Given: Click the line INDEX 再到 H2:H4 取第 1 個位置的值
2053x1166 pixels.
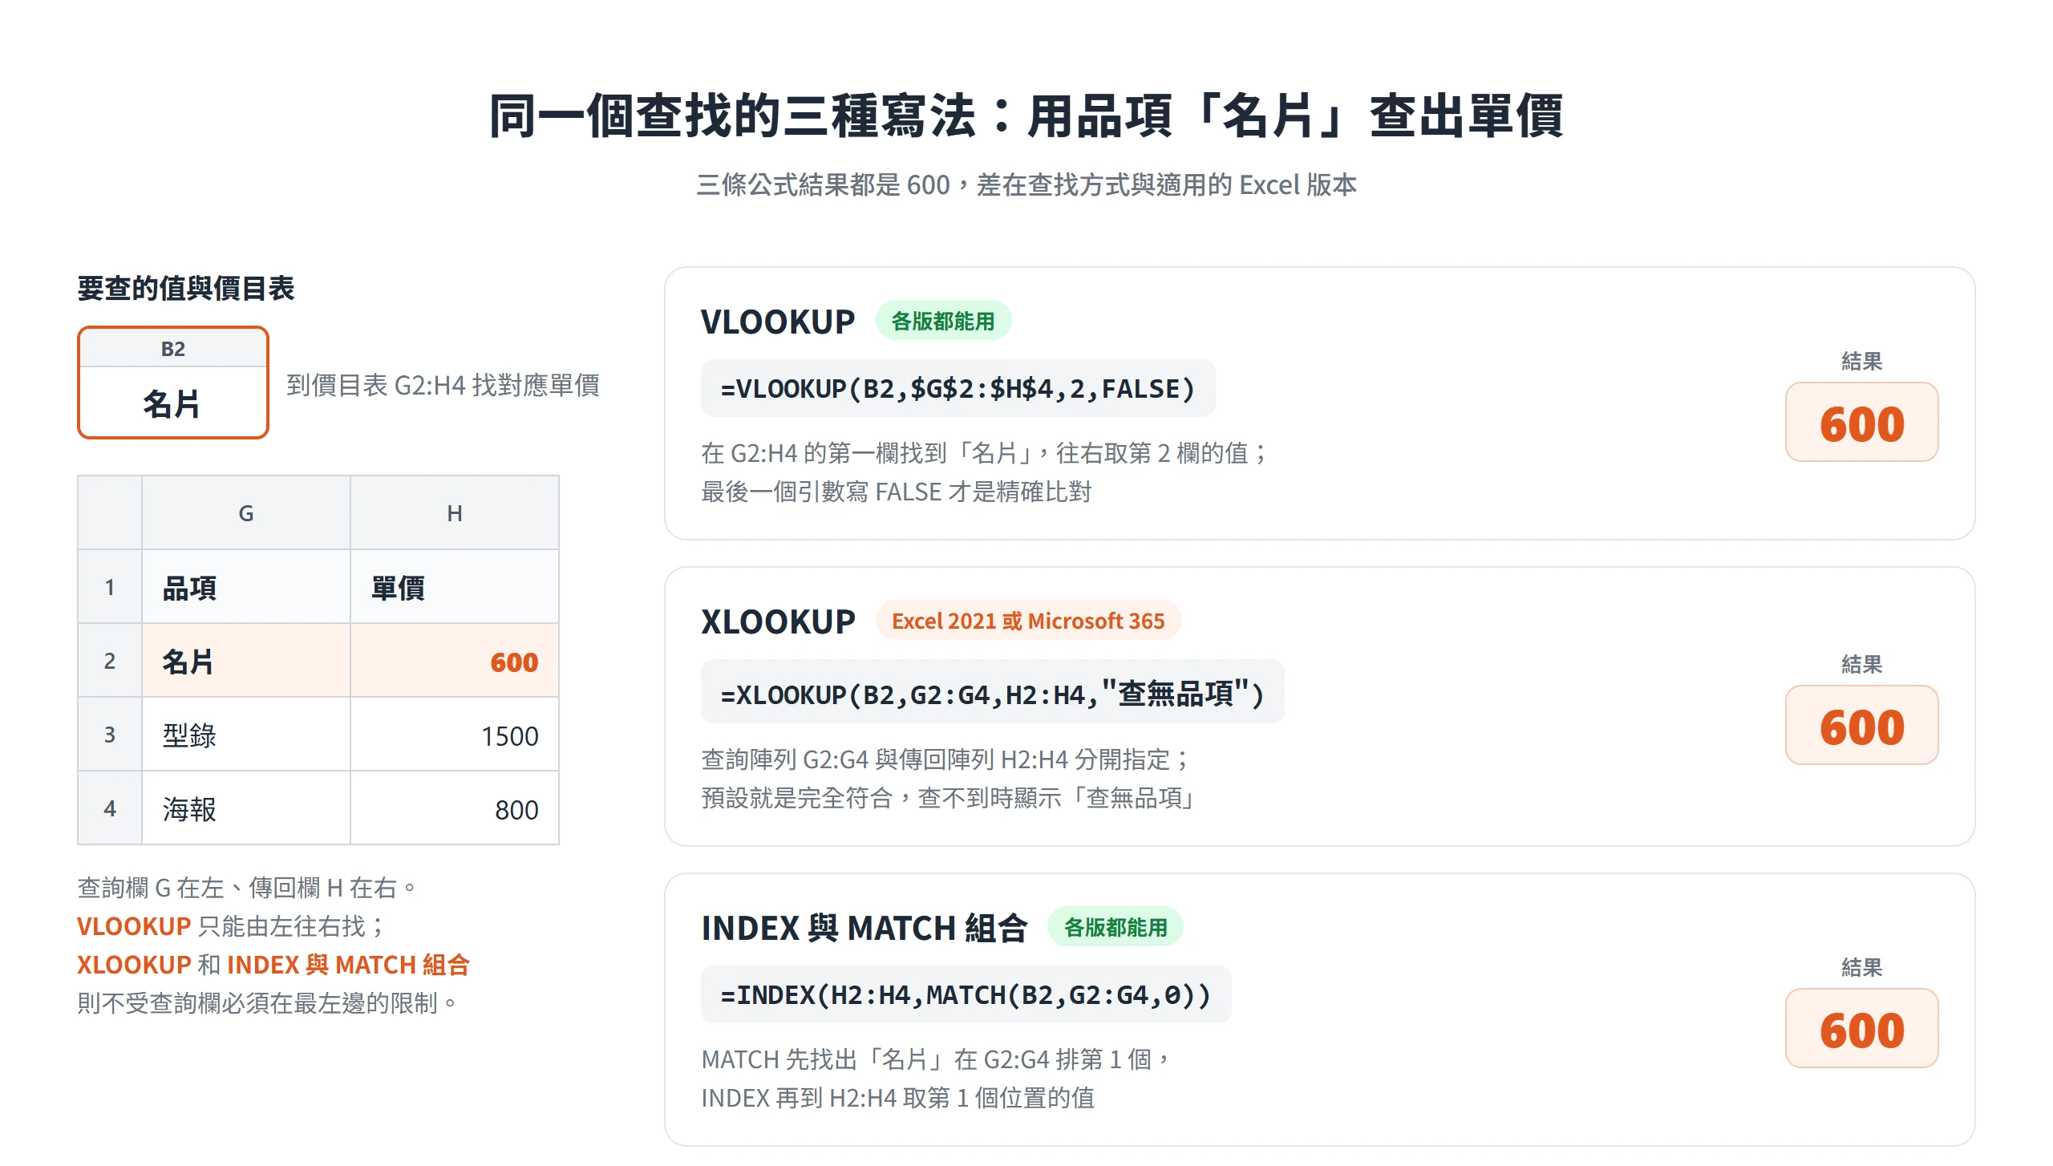Looking at the screenshot, I should 898,1098.
